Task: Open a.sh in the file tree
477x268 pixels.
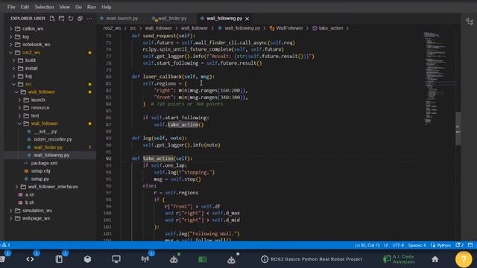Action: (30, 194)
